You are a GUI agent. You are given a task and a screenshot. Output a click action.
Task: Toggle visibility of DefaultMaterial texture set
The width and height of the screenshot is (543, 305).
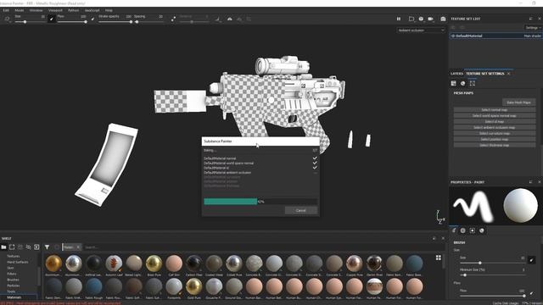click(x=453, y=36)
